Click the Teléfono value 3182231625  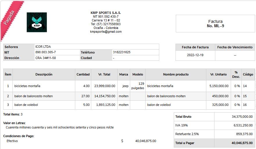tap(122, 52)
